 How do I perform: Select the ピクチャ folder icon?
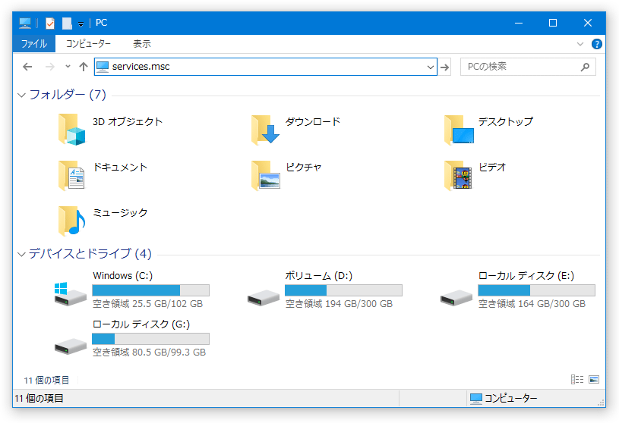[x=265, y=175]
